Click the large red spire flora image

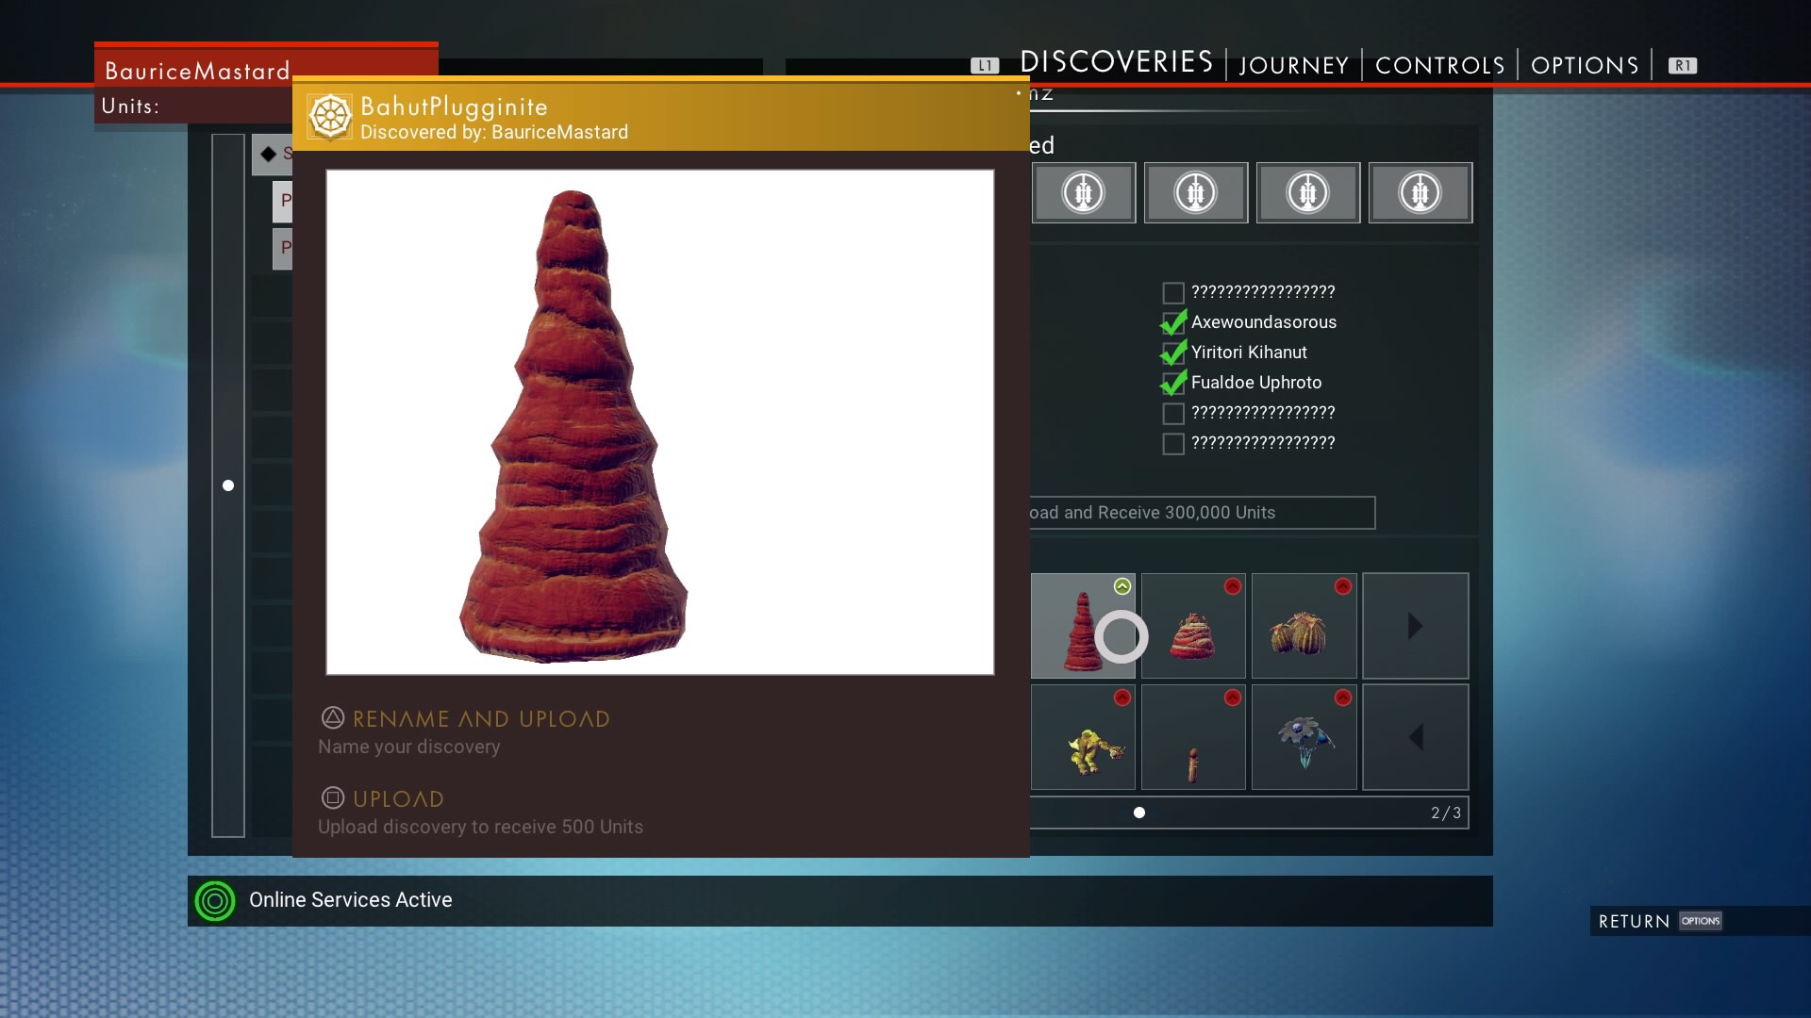[x=573, y=426]
